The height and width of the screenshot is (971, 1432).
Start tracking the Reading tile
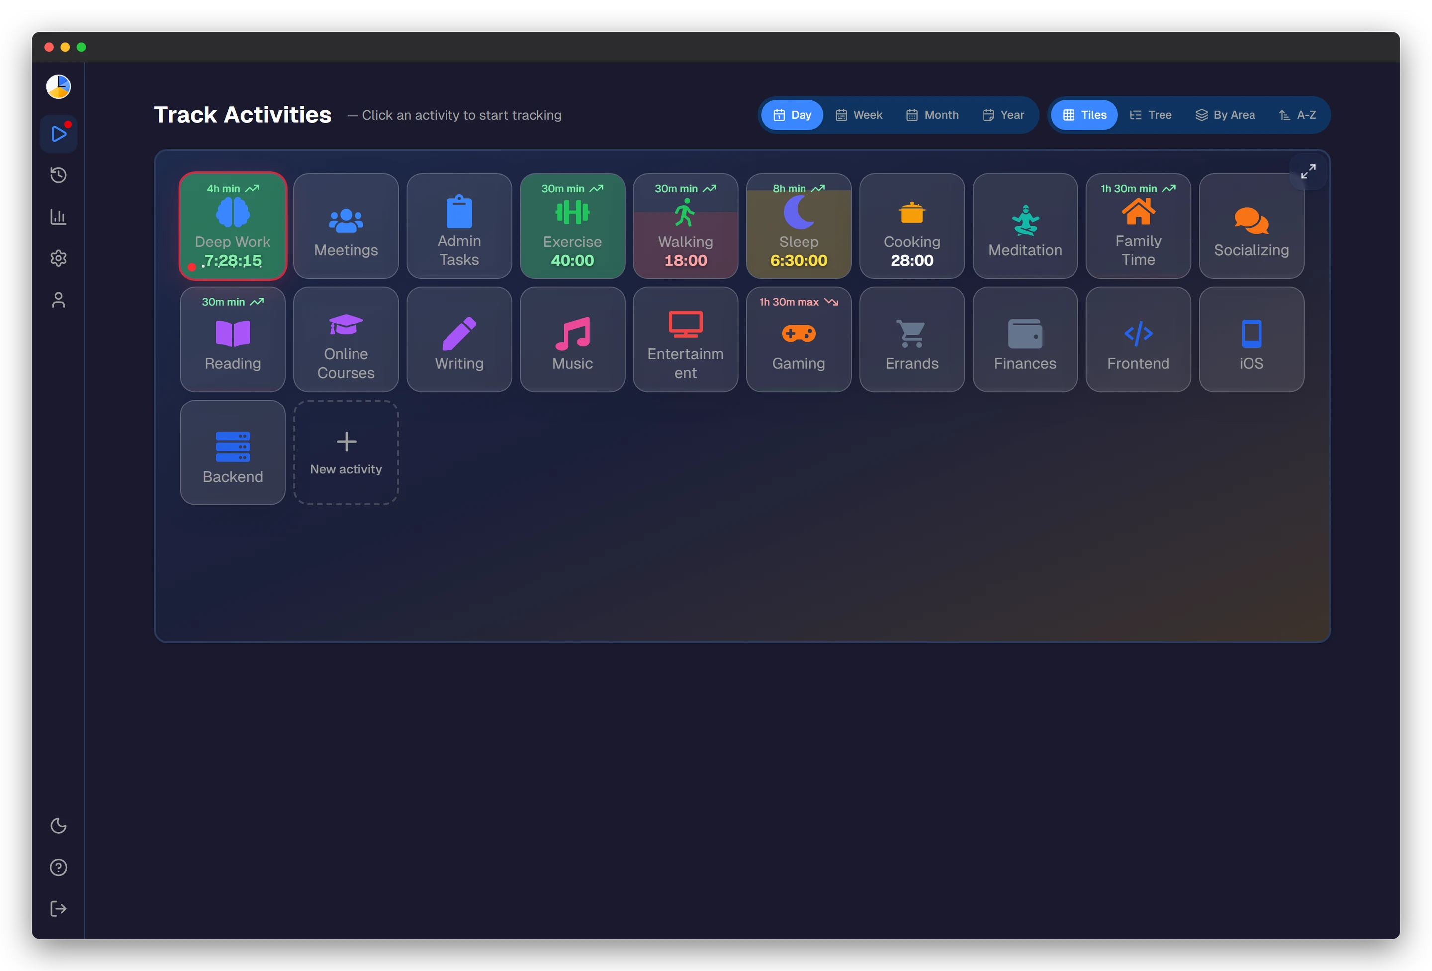233,339
